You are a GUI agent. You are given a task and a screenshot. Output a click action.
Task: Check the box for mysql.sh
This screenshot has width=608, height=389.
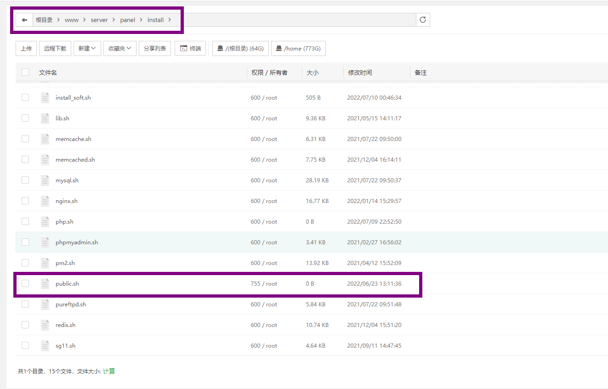click(25, 180)
